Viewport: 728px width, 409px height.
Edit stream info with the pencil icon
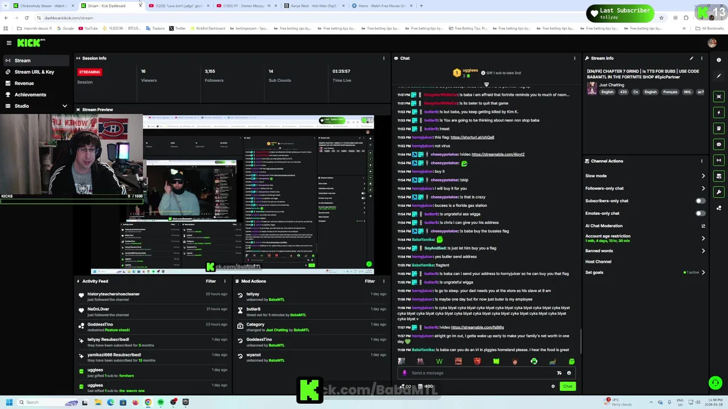[691, 58]
